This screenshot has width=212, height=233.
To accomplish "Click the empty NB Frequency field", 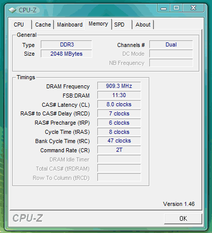I will coord(171,63).
